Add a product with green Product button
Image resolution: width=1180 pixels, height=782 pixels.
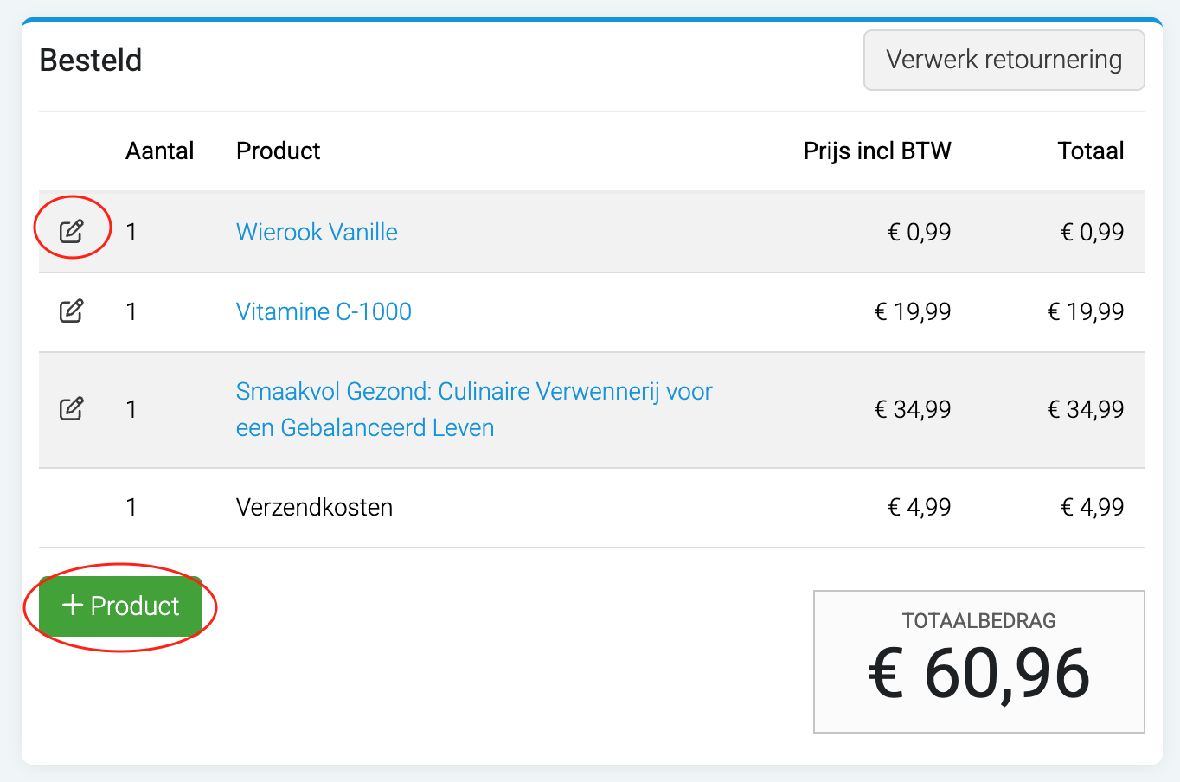click(120, 606)
